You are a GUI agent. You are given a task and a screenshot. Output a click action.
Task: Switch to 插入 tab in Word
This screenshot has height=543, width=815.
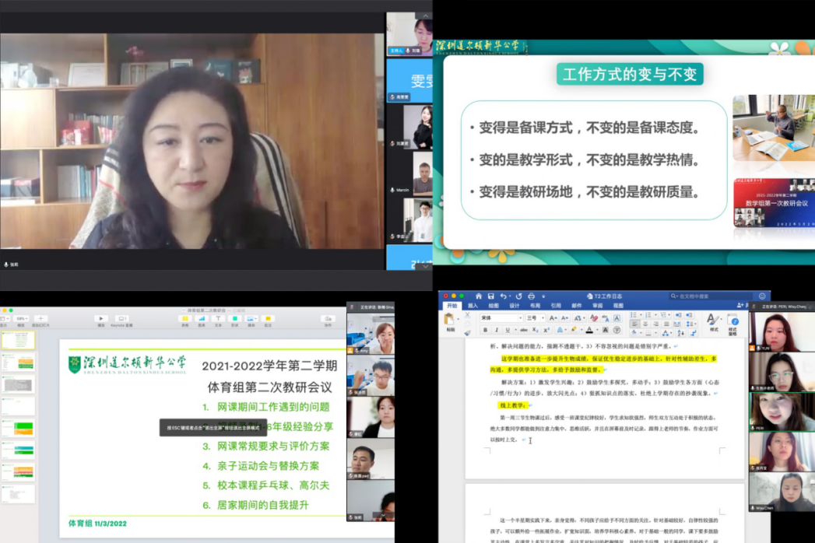[x=472, y=306]
